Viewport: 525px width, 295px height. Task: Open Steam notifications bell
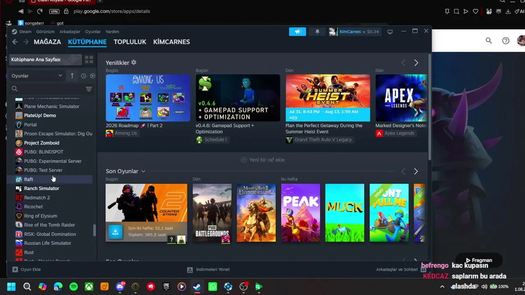317,32
